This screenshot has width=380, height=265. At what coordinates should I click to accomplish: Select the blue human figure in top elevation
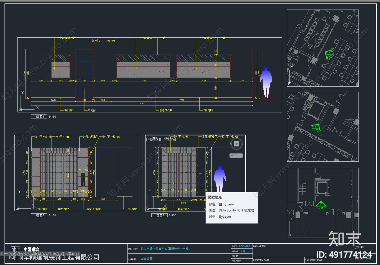(x=266, y=82)
